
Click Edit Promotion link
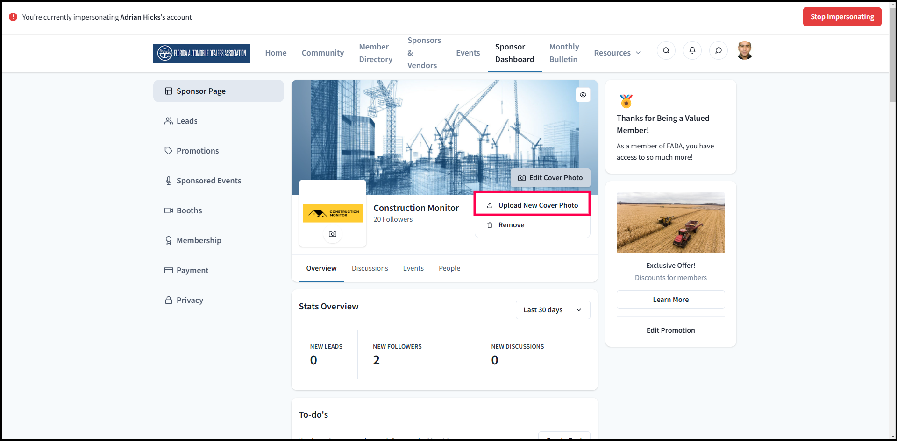pyautogui.click(x=671, y=330)
